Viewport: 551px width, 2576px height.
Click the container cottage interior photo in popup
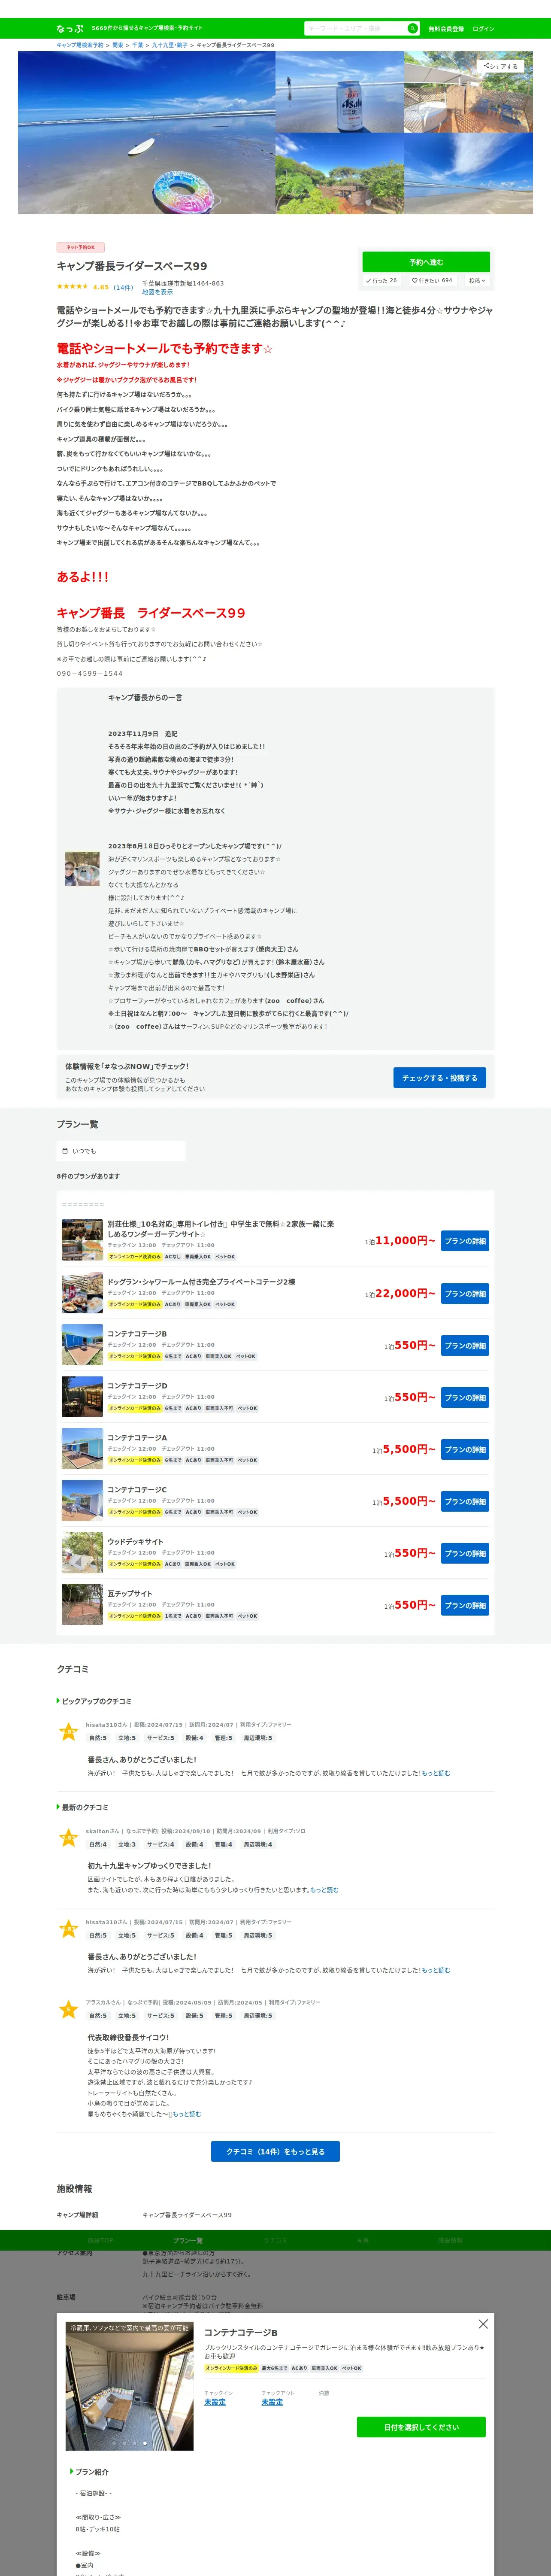click(129, 2386)
